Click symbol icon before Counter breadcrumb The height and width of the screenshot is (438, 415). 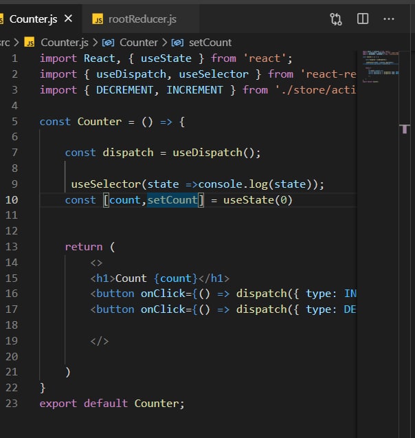[108, 43]
